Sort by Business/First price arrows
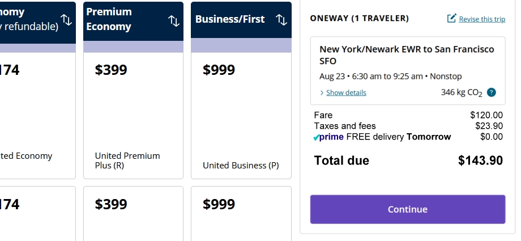Image resolution: width=521 pixels, height=241 pixels. click(281, 20)
